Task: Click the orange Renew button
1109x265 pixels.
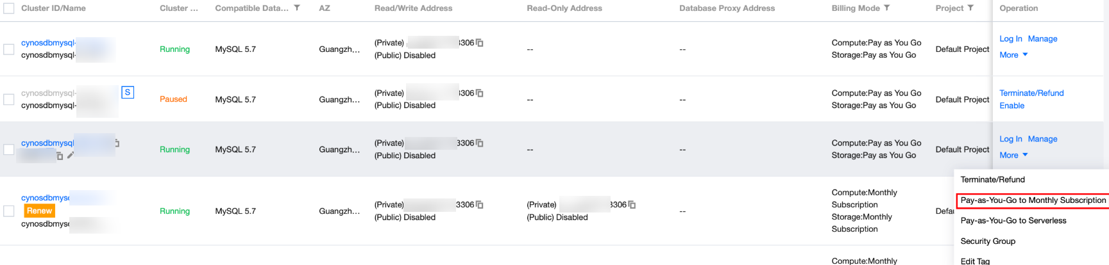Action: [x=40, y=211]
